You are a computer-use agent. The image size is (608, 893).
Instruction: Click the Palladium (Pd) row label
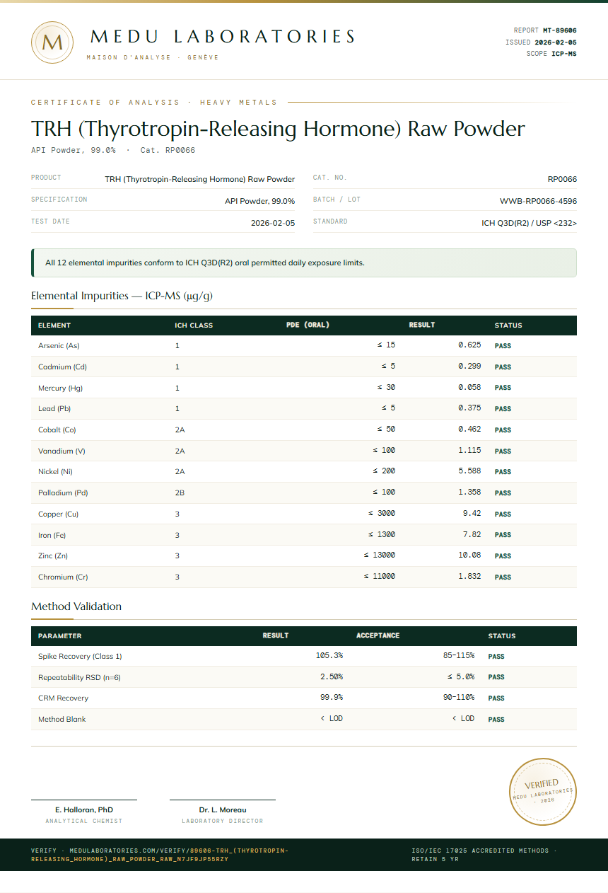click(63, 493)
